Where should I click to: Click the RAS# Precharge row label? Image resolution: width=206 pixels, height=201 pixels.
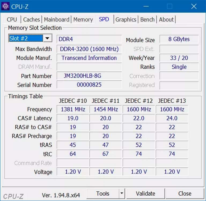pyautogui.click(x=32, y=136)
